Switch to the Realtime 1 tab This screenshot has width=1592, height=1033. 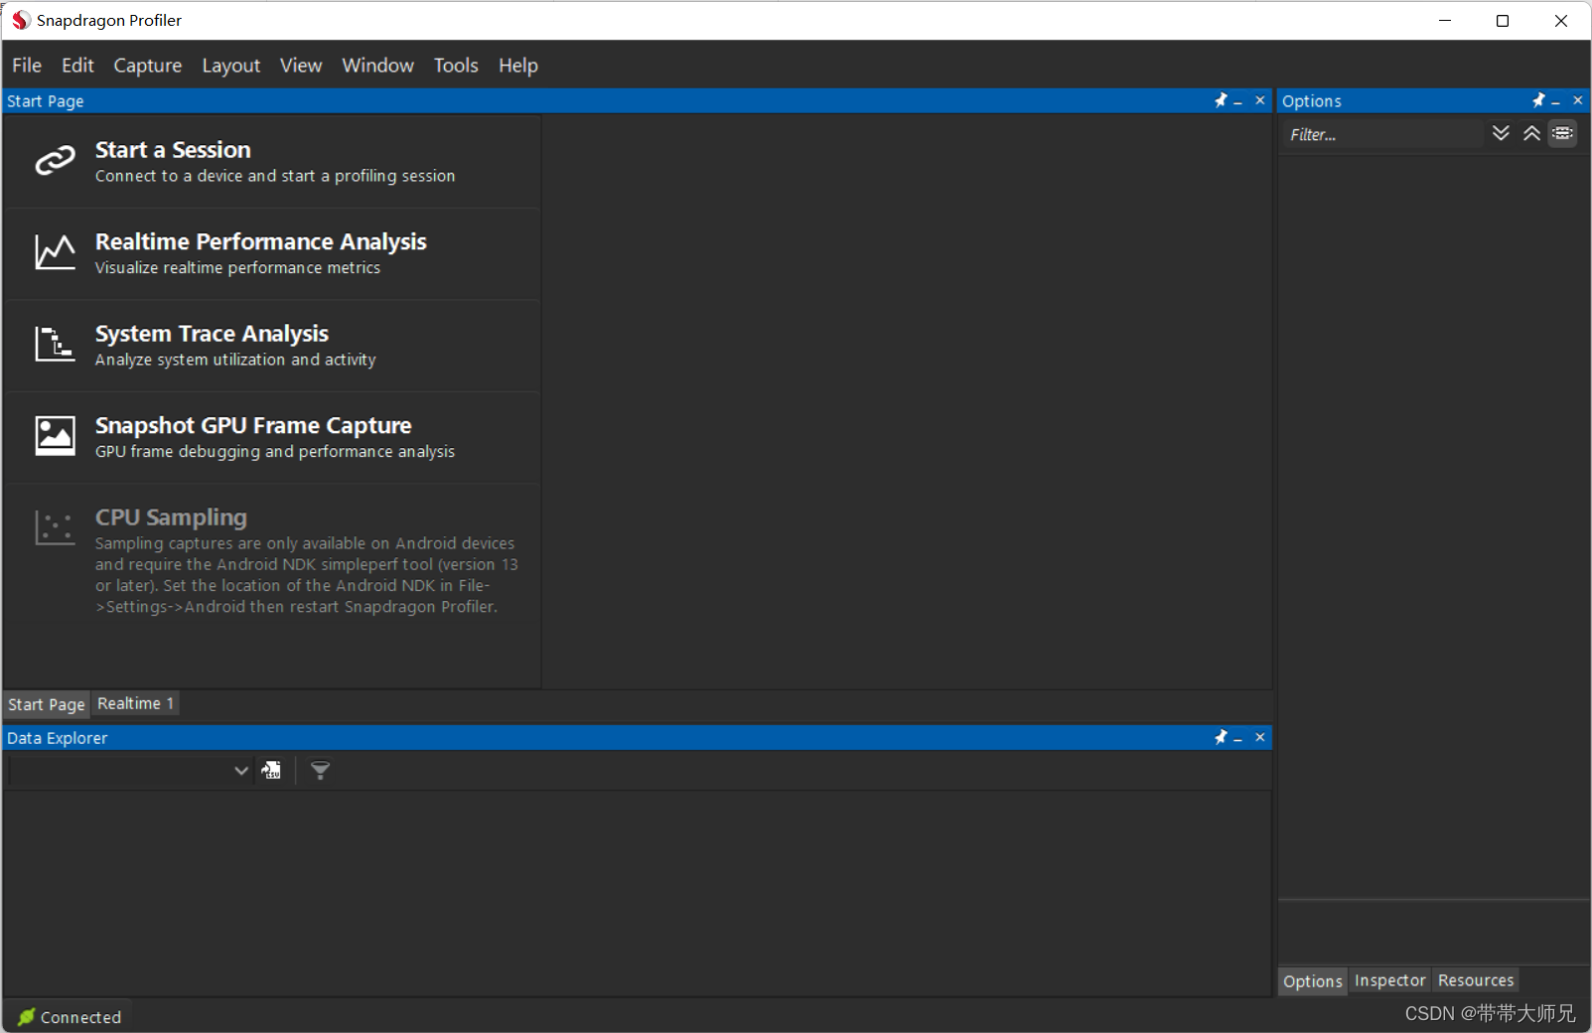tap(136, 703)
